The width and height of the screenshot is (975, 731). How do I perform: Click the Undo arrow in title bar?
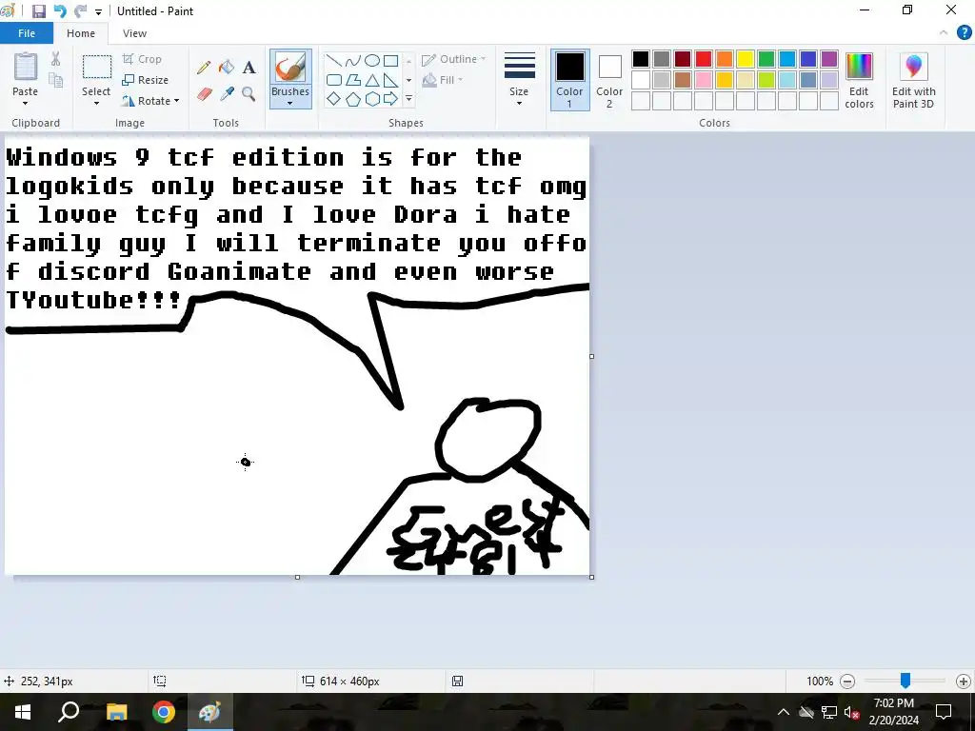(x=60, y=11)
